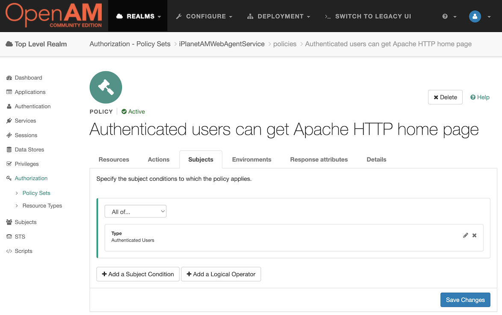Expand the Policy Sets chevron
The width and height of the screenshot is (502, 315).
tap(17, 193)
